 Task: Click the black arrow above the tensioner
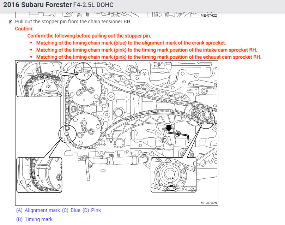169,128
